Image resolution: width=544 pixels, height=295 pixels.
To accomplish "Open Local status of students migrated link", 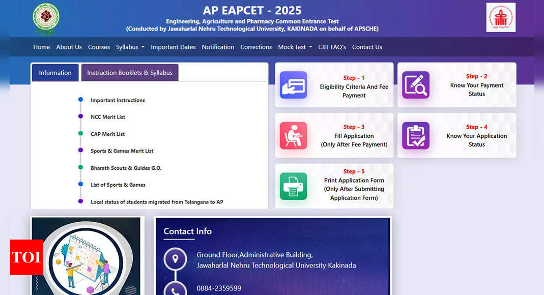I will click(x=157, y=202).
